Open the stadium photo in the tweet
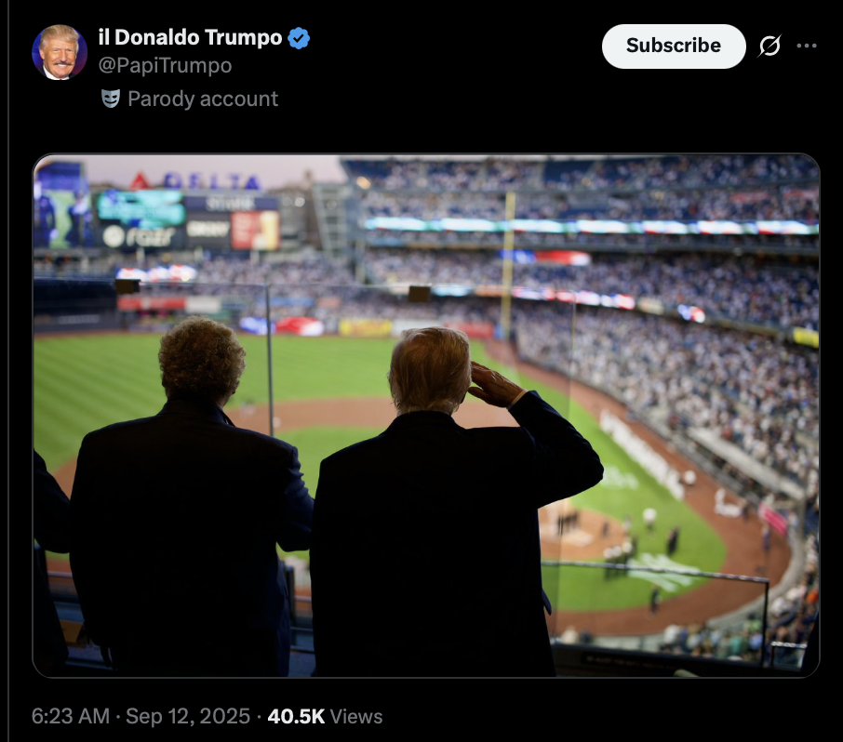 [426, 416]
